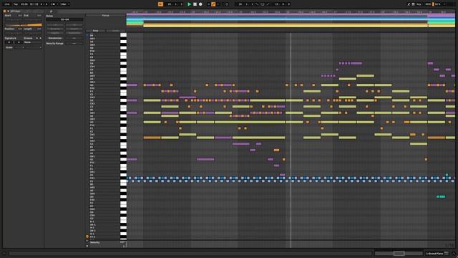Click the C0-D4 note range field

tap(64, 19)
